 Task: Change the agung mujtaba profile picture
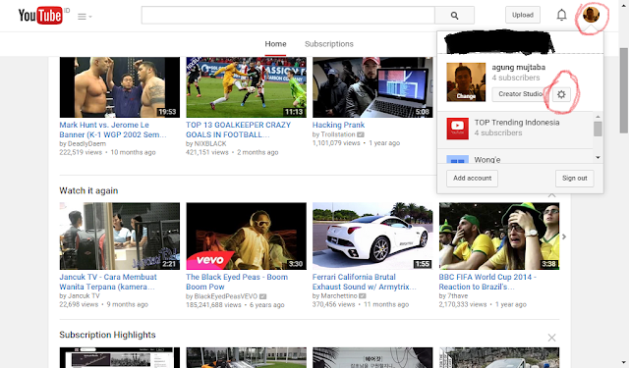(466, 82)
